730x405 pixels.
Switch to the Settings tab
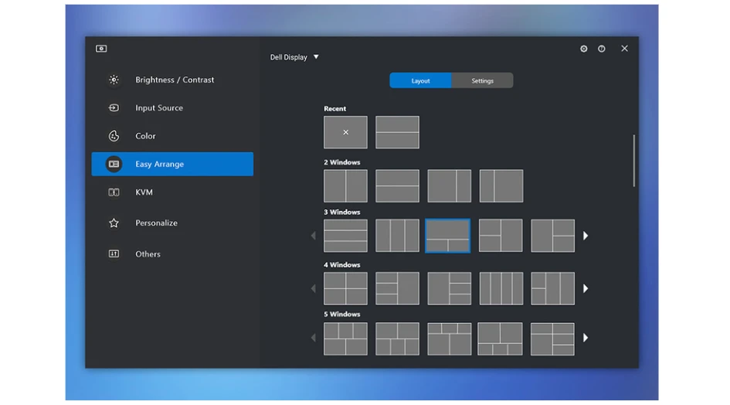(x=482, y=80)
